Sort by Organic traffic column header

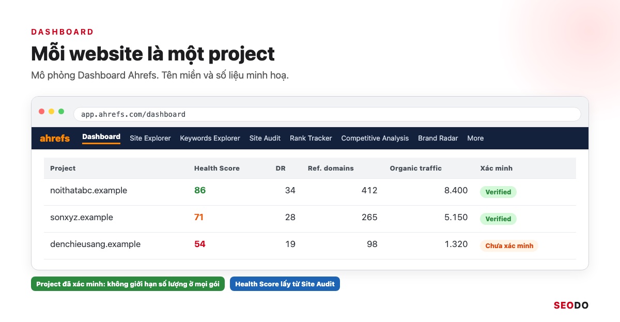pos(416,168)
